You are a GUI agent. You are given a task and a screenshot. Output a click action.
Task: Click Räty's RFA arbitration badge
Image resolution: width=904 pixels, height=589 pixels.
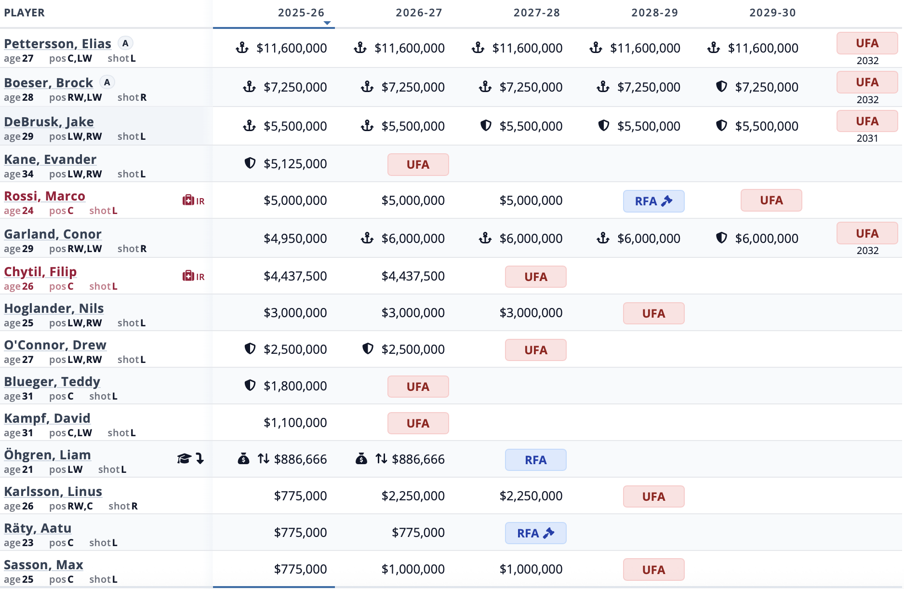tap(535, 533)
